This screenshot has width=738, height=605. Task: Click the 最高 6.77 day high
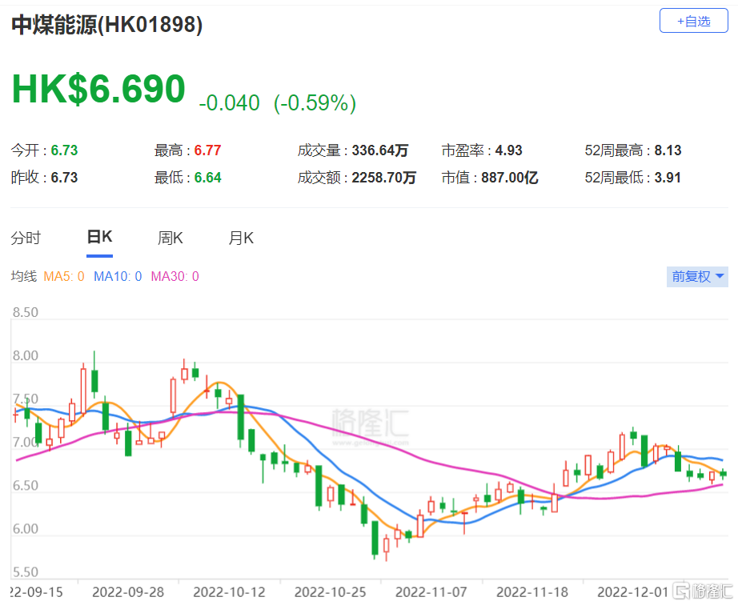(x=188, y=150)
